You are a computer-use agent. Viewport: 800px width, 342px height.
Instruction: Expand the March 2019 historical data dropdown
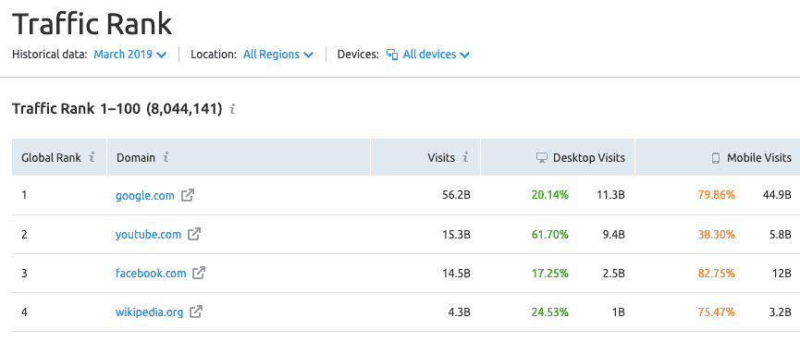pos(130,55)
